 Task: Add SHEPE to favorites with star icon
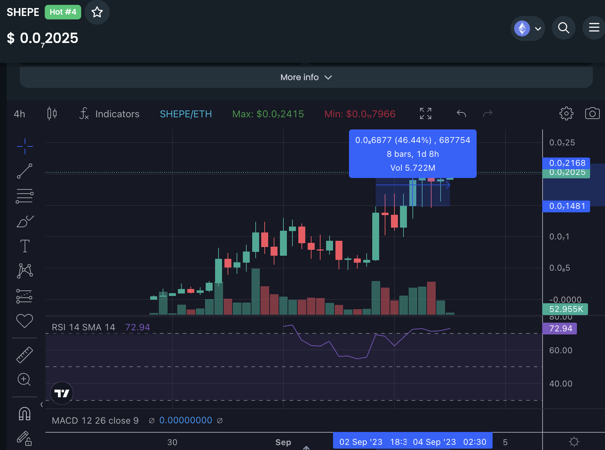(x=97, y=12)
